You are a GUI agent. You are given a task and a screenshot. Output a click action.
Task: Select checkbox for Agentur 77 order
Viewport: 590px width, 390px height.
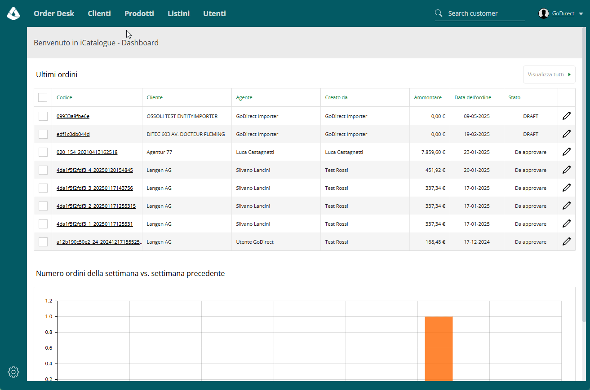point(43,152)
